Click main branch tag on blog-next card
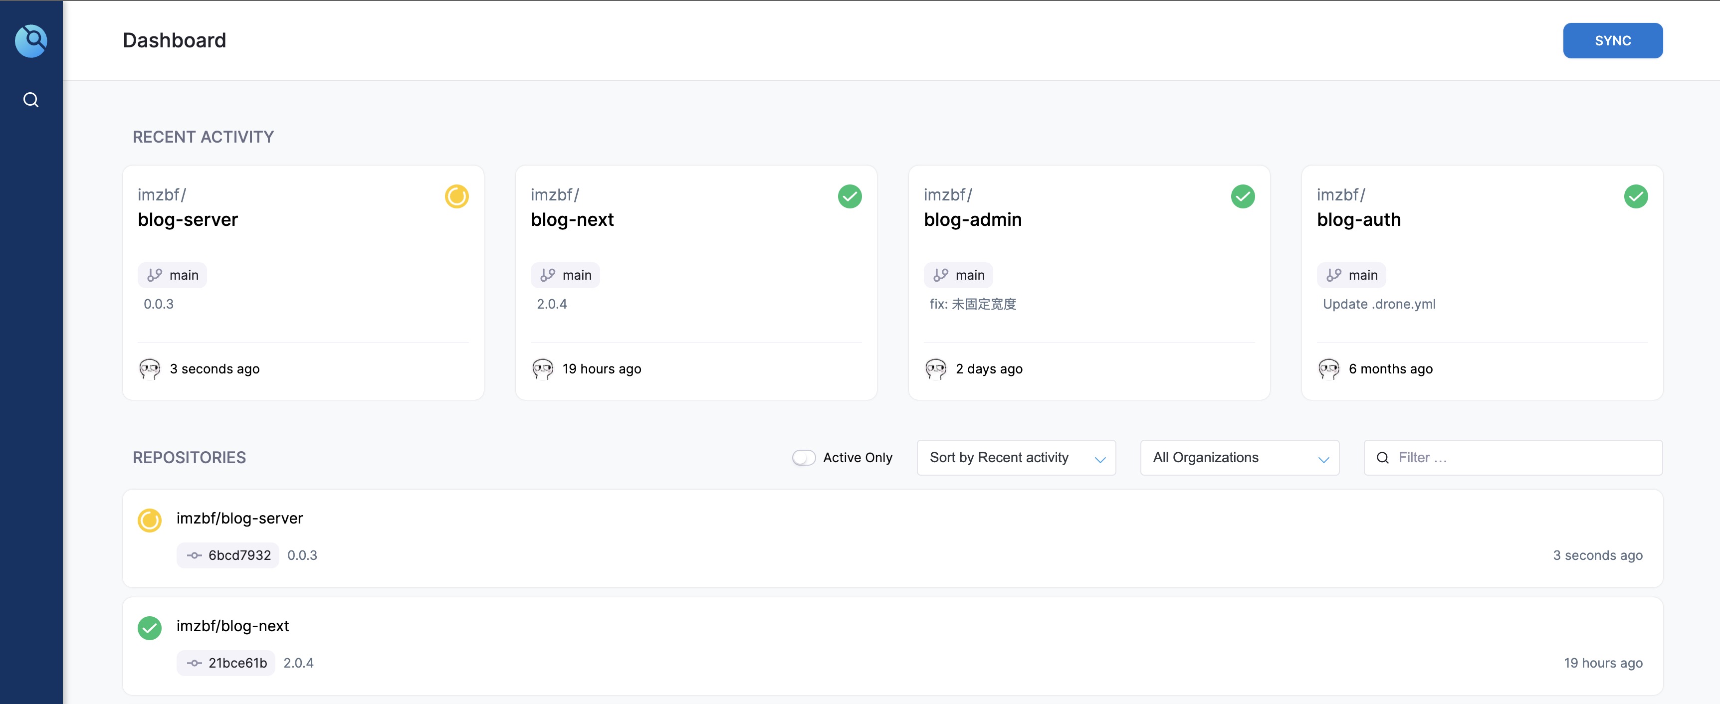 click(x=566, y=275)
